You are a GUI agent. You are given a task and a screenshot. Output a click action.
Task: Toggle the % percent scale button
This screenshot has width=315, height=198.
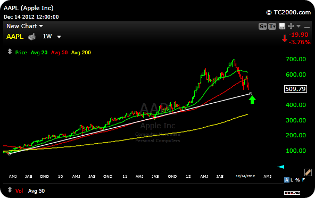[297, 180]
